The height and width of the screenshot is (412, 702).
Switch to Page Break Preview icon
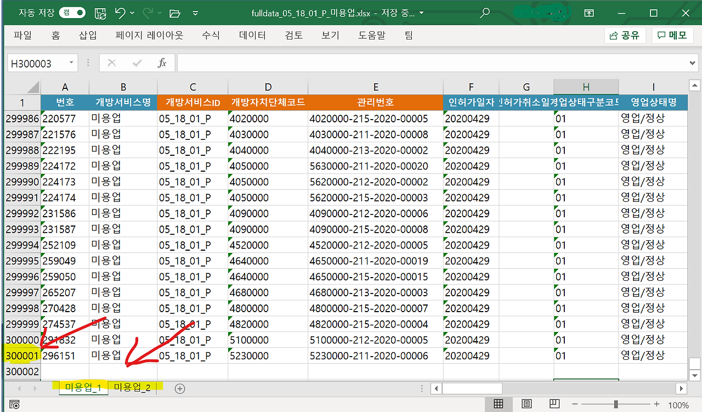[554, 404]
